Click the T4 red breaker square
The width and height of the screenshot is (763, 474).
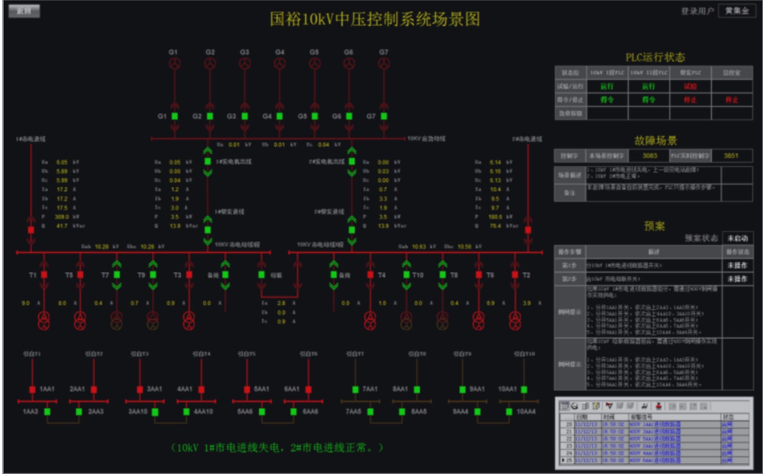[370, 275]
